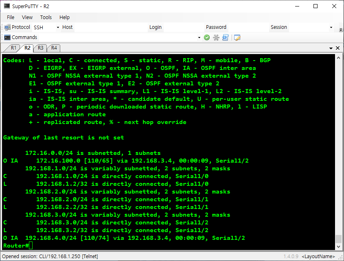Click the Commands text input field

[x=118, y=37]
